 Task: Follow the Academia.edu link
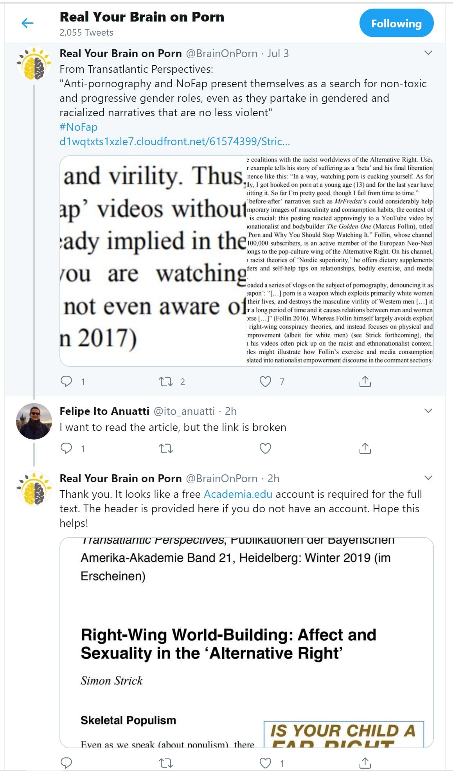tap(238, 494)
